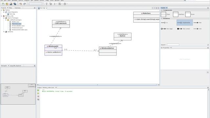This screenshot has height=118, width=210.
Task: Click the Clean and Build icon
Action: click(51, 4)
